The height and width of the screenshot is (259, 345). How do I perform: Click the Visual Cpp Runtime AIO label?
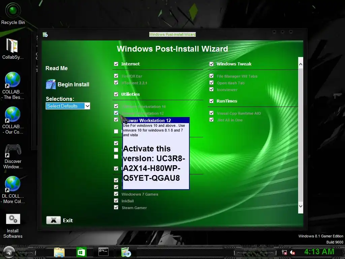click(239, 113)
